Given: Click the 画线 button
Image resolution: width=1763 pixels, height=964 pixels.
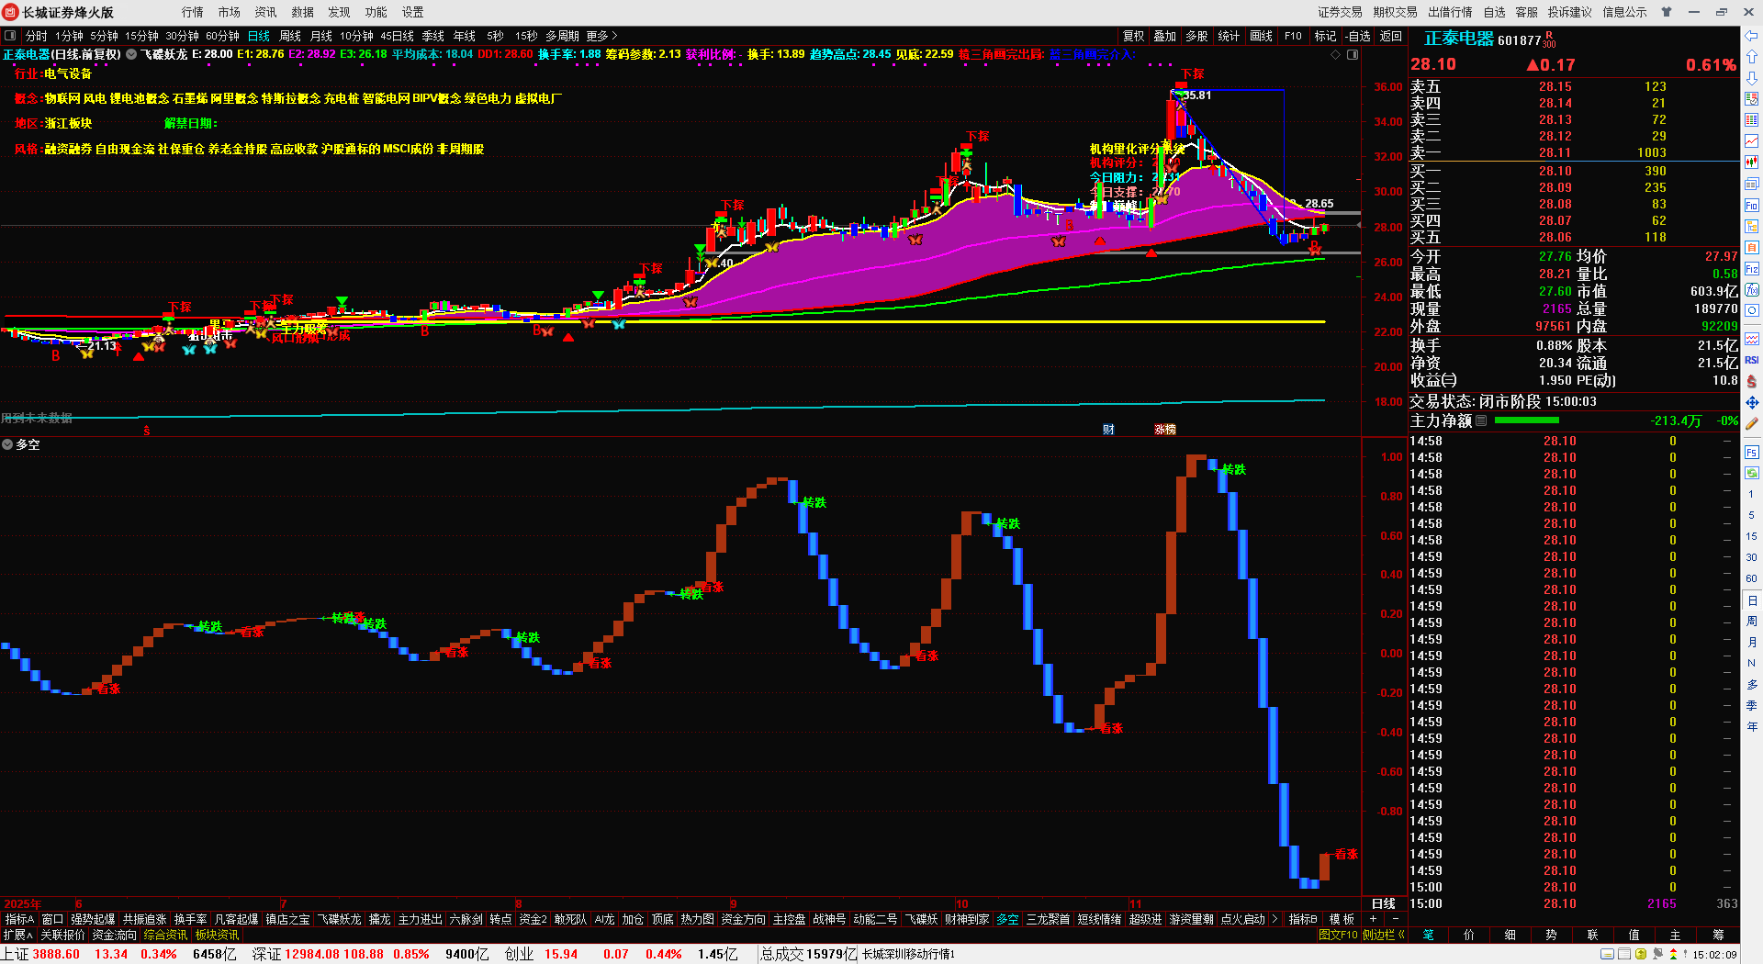Looking at the screenshot, I should click(x=1262, y=36).
